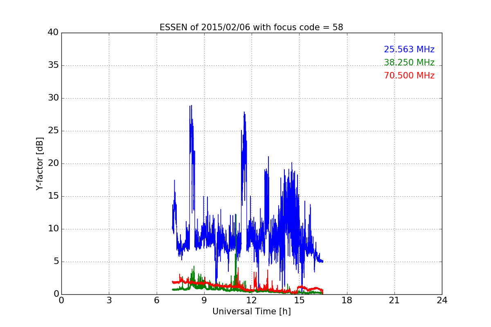Select the green 38.250 MHz legend label
Screen dimensions: 491x327
pos(409,63)
